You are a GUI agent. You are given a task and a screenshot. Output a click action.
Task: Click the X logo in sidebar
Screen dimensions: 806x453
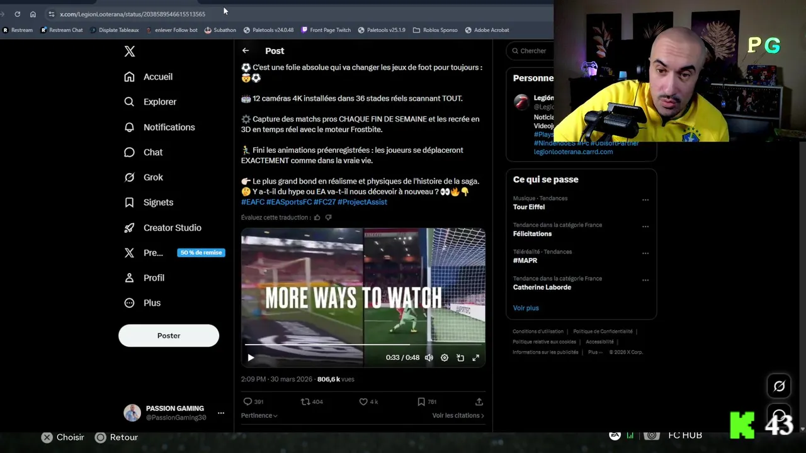pos(130,52)
